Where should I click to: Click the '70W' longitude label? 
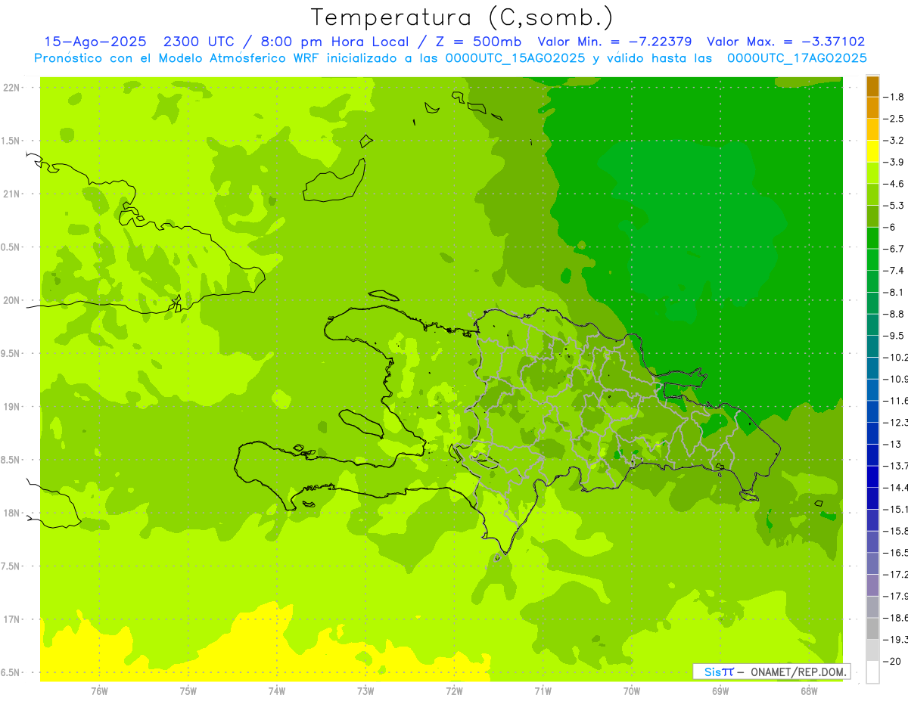point(632,691)
